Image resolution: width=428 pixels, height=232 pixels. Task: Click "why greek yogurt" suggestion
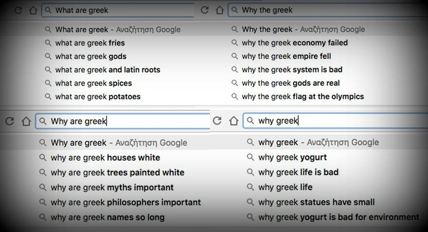(x=292, y=157)
